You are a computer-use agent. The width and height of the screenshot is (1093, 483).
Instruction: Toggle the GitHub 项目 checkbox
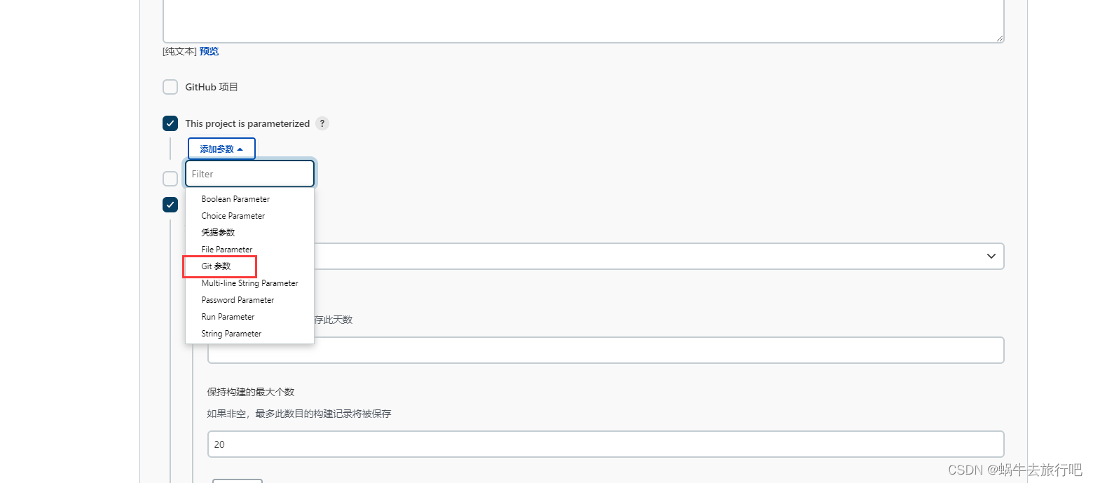[x=170, y=87]
